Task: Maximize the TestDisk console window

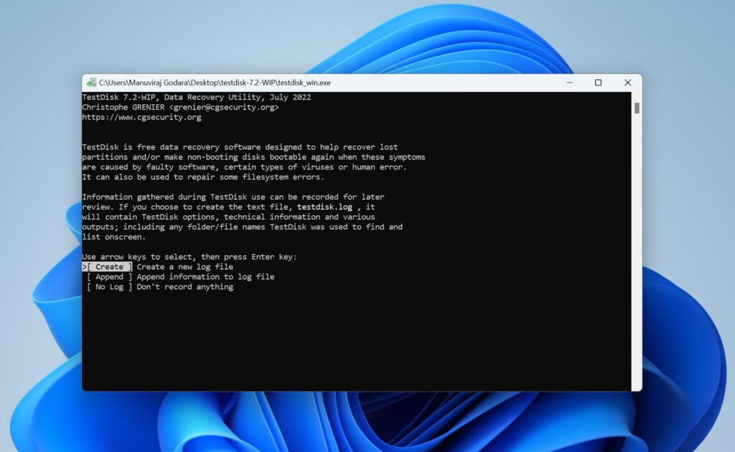Action: point(599,82)
